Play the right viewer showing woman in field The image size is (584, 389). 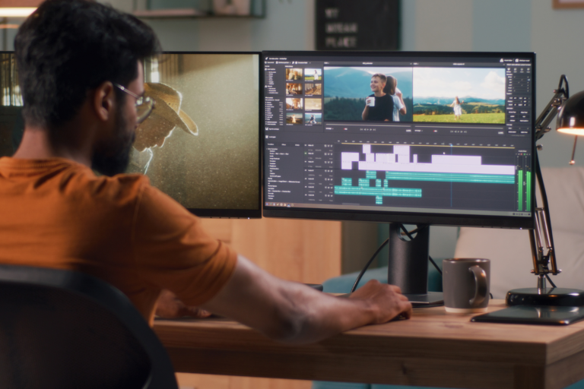(x=459, y=131)
